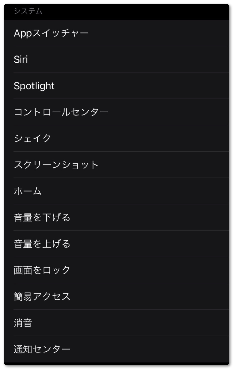Select the Appスイッチャー option
This screenshot has width=233, height=369.
tap(51, 33)
